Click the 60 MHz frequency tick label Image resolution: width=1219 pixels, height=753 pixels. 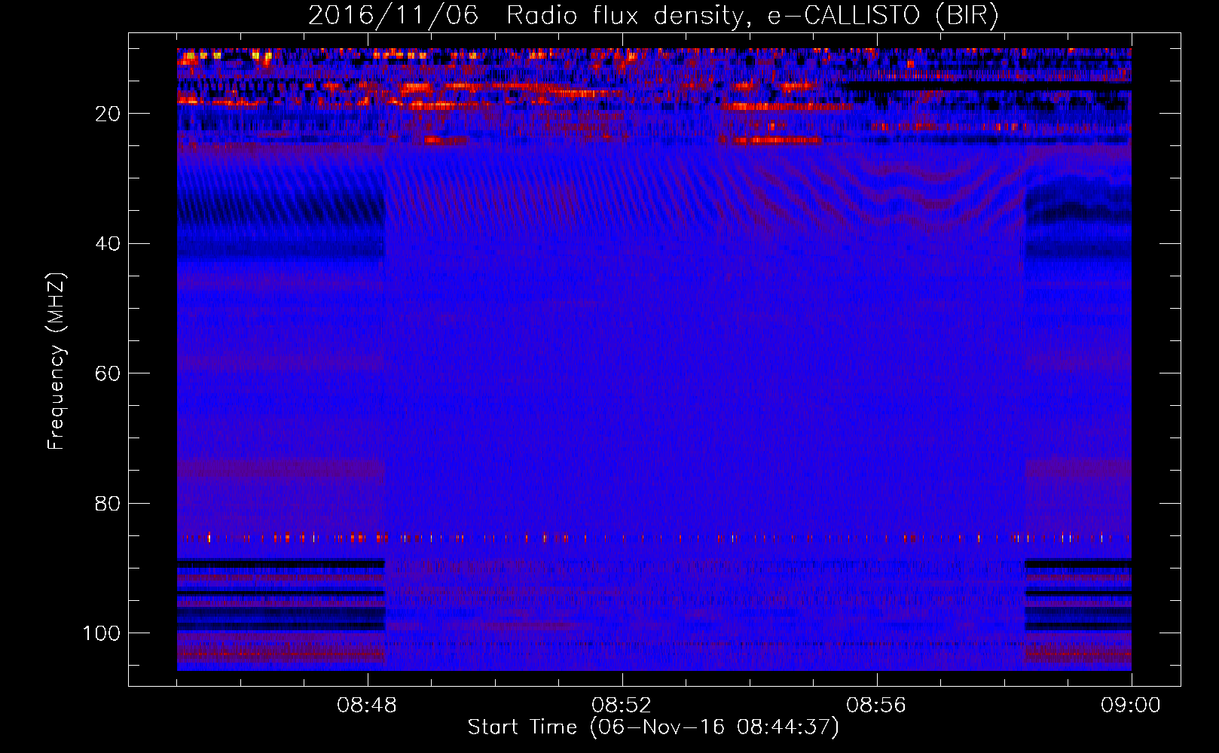[x=108, y=373]
